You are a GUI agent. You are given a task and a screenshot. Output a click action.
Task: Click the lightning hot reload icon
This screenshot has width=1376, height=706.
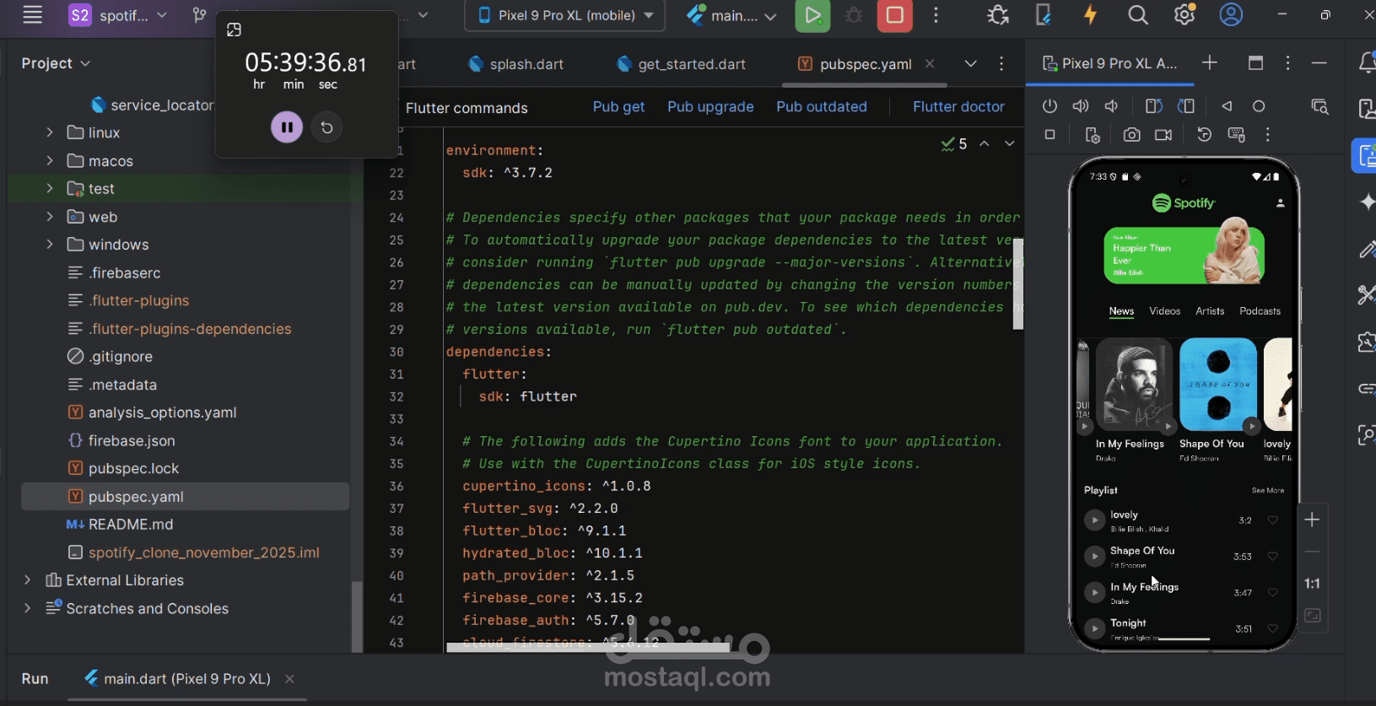[x=1090, y=15]
